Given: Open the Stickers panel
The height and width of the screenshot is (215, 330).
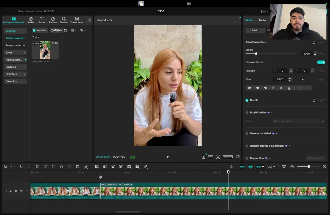Looking at the screenshot, I should click(53, 20).
